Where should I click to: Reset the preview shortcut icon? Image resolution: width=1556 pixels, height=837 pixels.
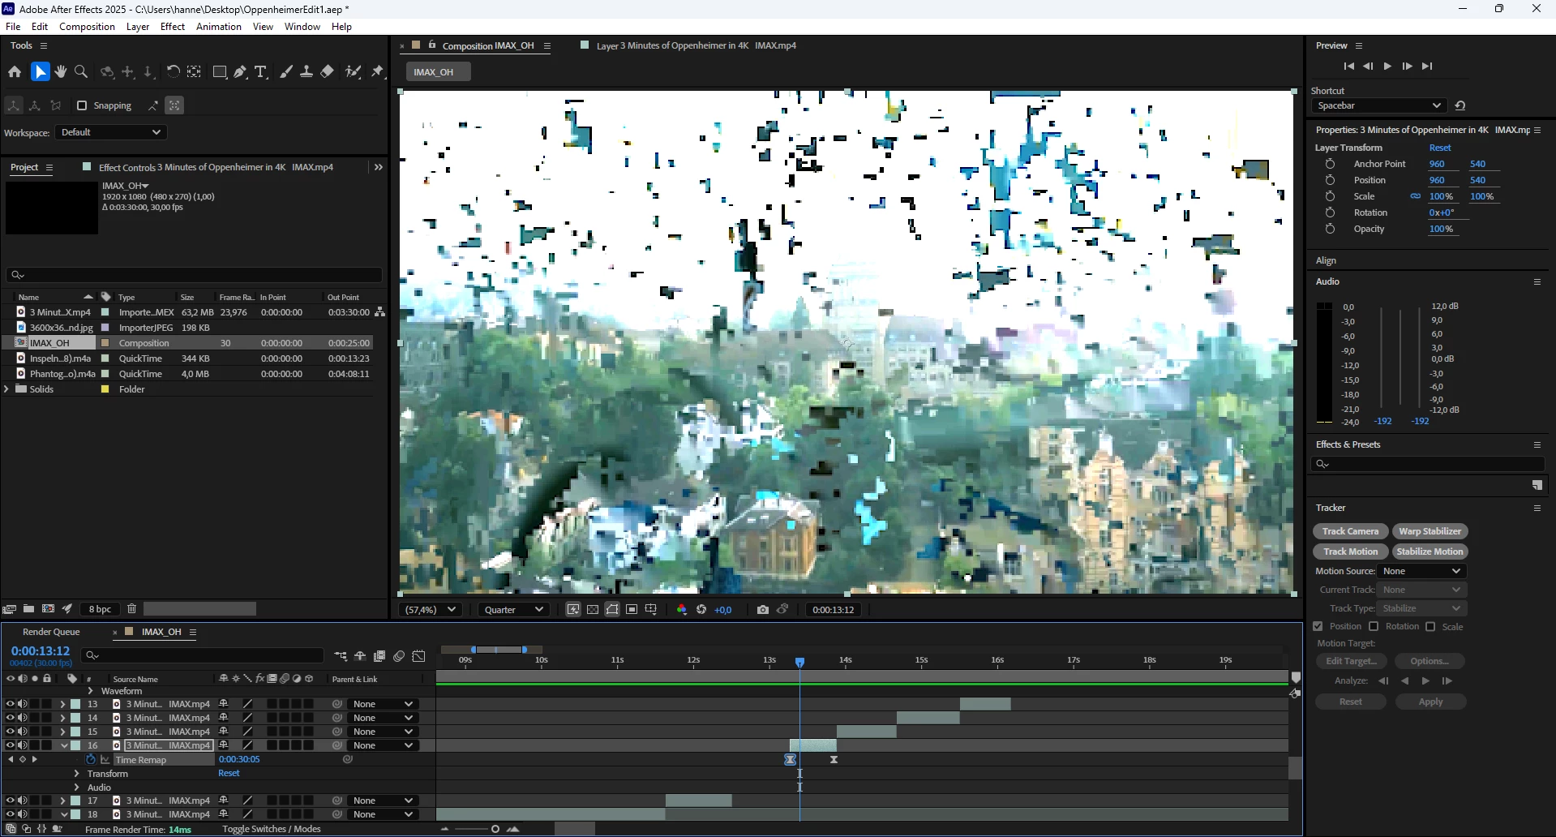[x=1460, y=105]
